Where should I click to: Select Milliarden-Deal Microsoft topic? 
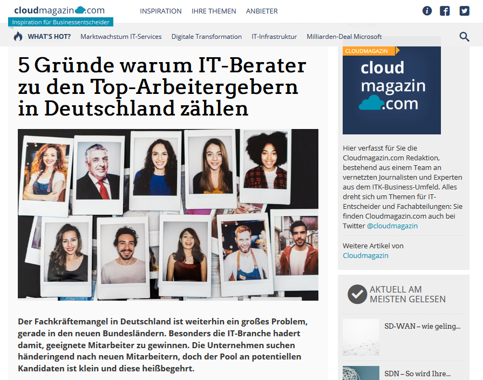[x=344, y=37]
